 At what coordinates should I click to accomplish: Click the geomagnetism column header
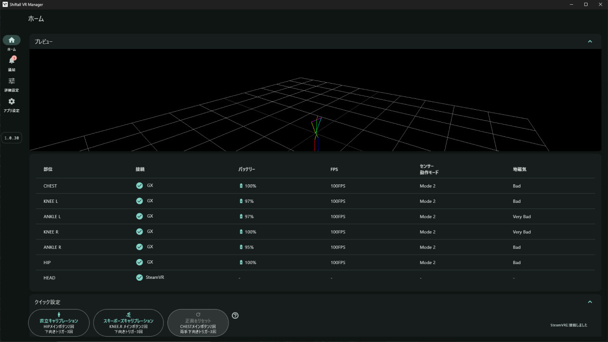coord(520,170)
